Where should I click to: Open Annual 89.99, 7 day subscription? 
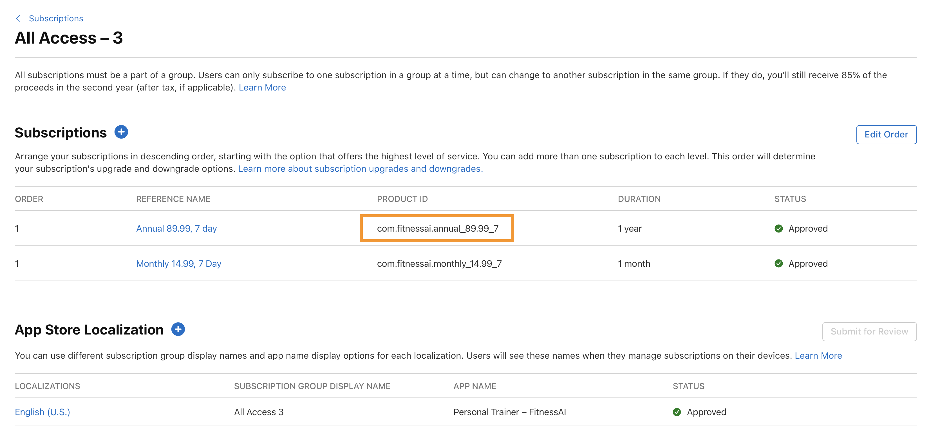[x=176, y=229]
